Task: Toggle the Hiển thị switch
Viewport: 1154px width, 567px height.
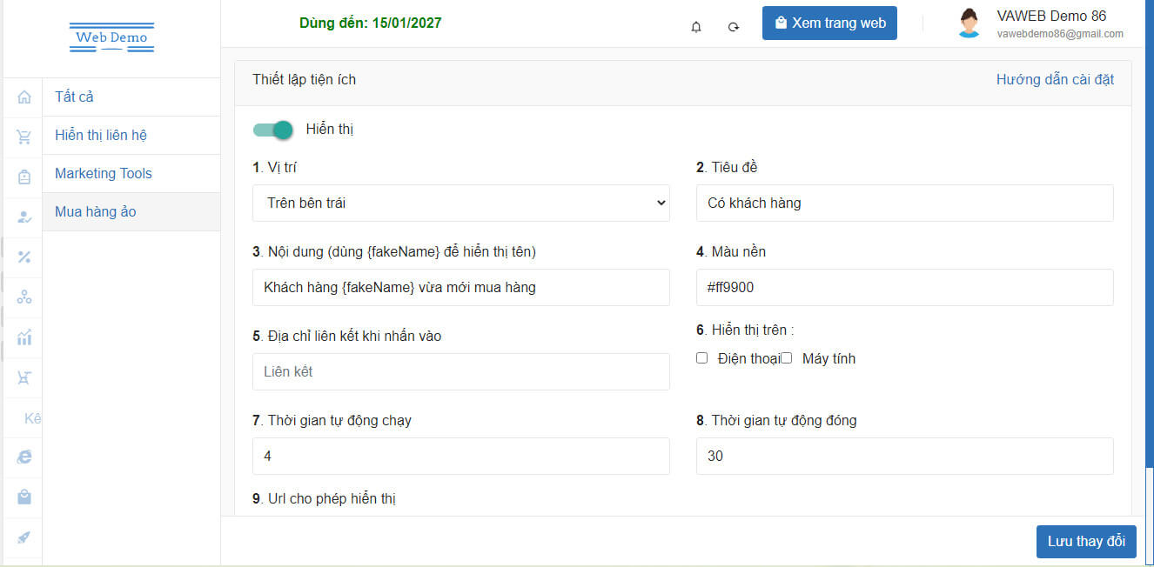Action: point(272,130)
